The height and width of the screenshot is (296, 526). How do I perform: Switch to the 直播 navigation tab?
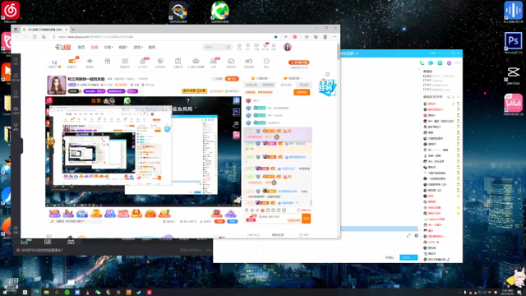[x=95, y=48]
